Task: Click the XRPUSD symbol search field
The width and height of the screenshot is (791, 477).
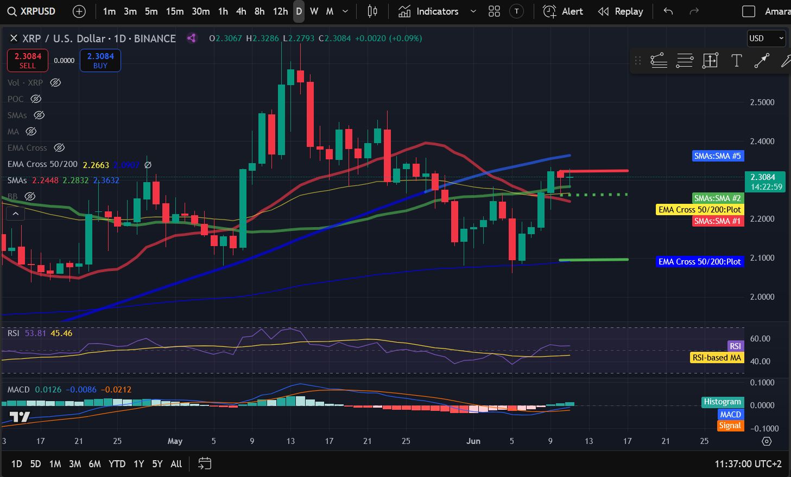Action: (x=33, y=11)
